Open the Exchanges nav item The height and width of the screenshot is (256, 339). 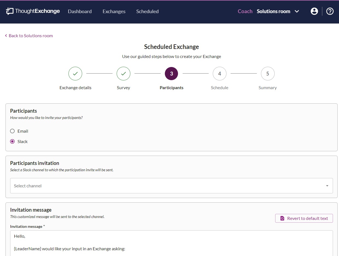114,11
